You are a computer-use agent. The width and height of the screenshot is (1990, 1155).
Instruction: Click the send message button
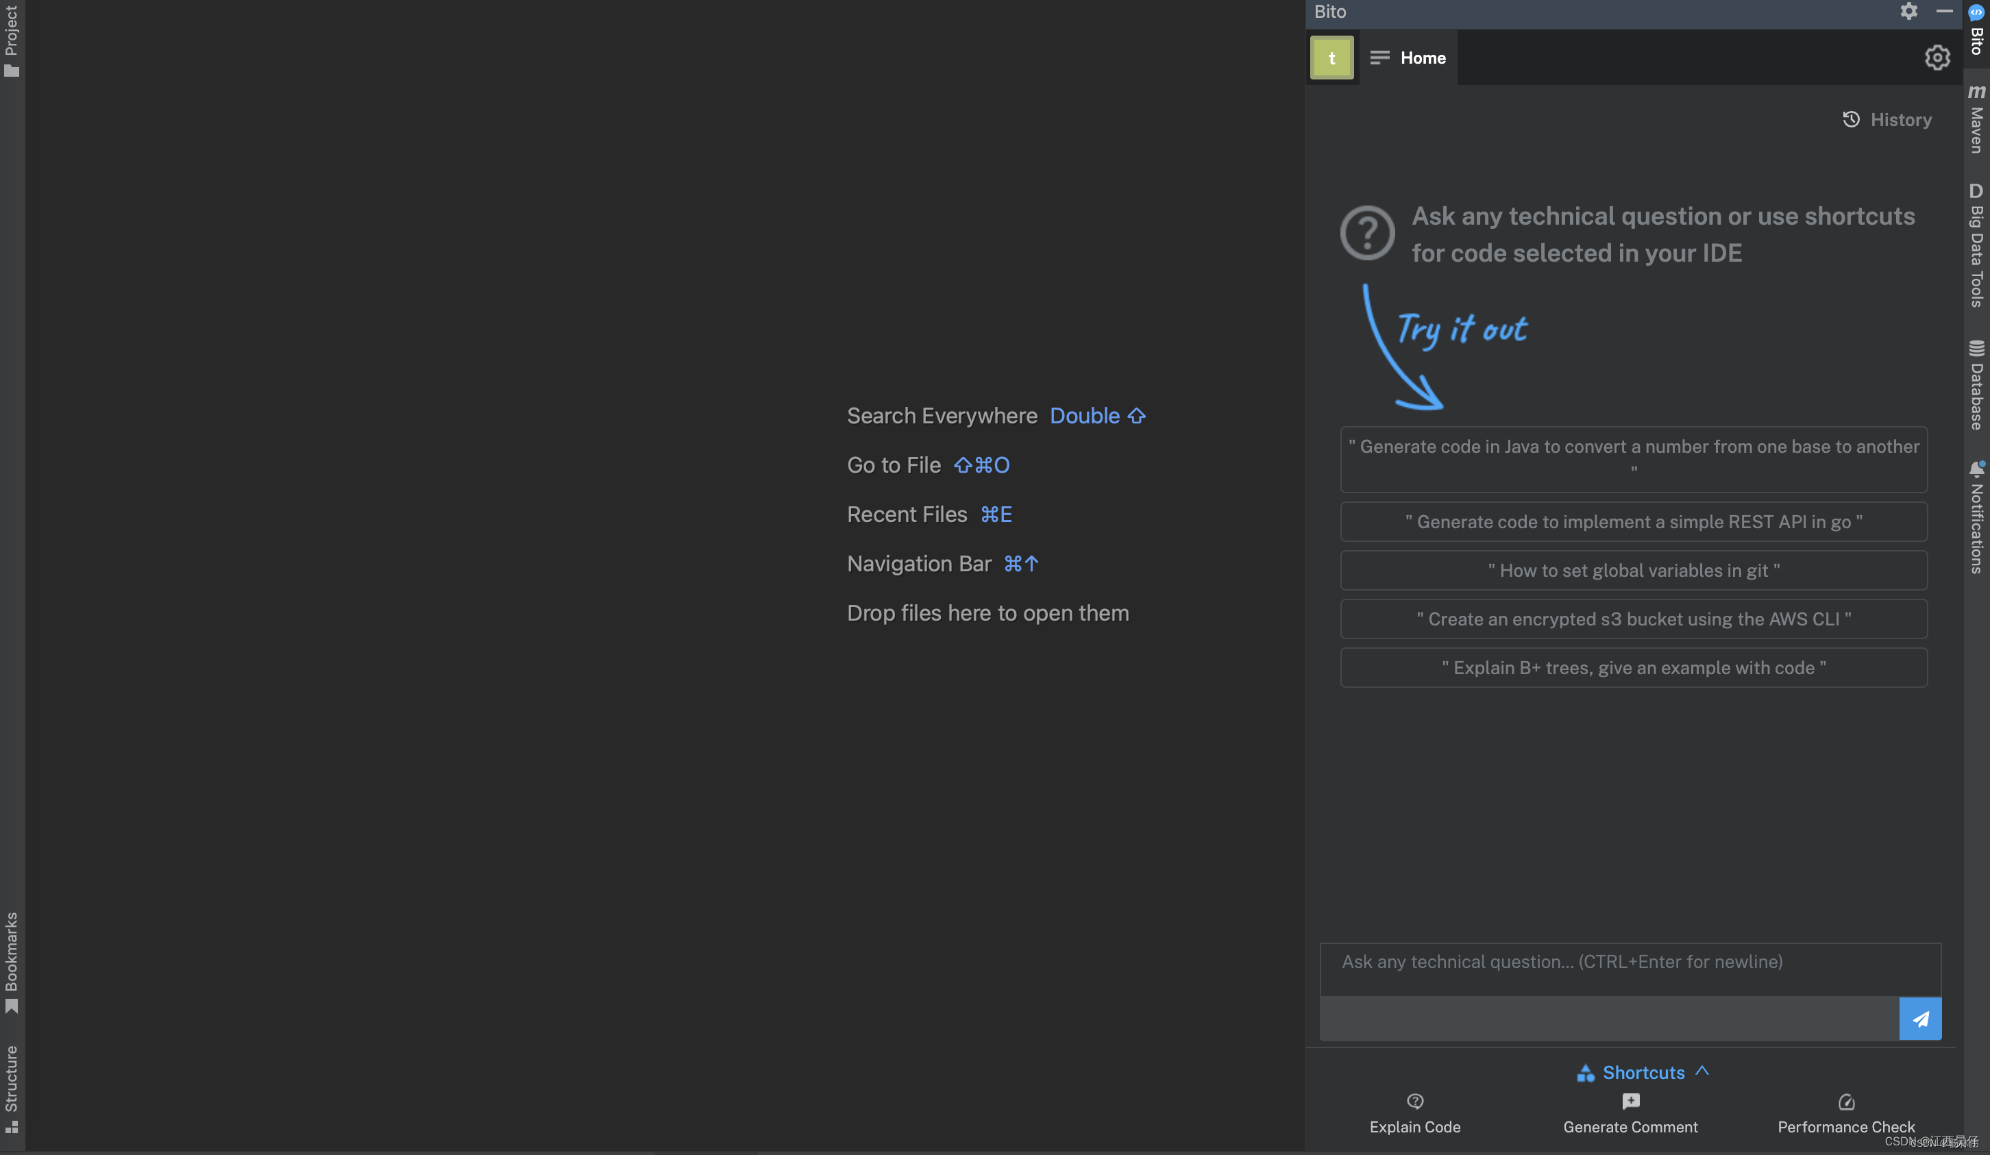pyautogui.click(x=1920, y=1017)
